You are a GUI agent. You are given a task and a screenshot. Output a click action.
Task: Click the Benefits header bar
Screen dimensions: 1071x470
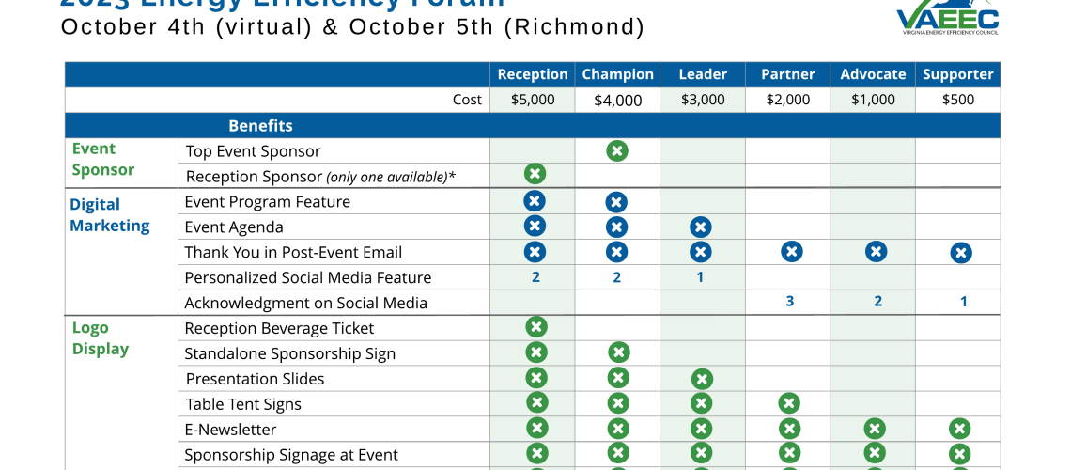tap(260, 126)
